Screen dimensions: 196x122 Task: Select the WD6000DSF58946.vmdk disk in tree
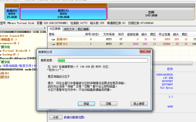(18, 69)
